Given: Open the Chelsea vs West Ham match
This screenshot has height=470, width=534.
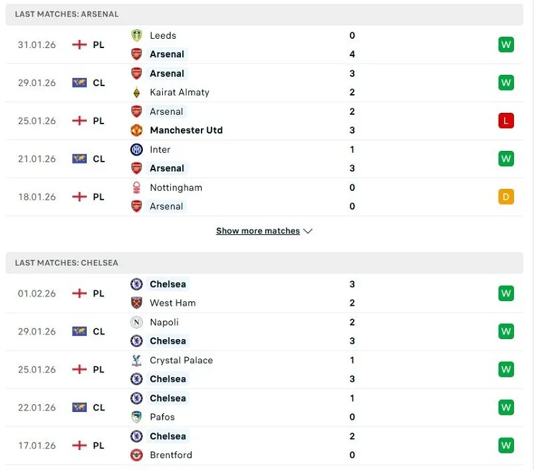Looking at the screenshot, I should [267, 294].
